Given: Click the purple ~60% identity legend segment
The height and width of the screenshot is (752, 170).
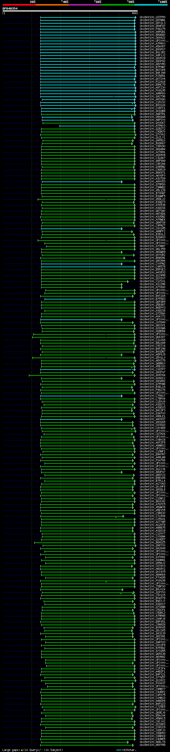Looking at the screenshot, I should (x=85, y=5).
